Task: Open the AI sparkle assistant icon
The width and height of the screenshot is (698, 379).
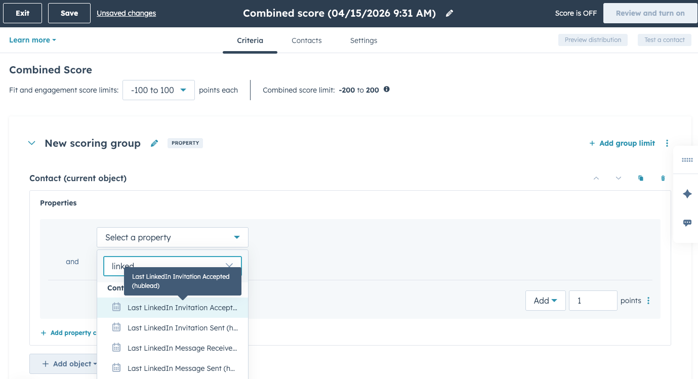Action: [x=687, y=194]
